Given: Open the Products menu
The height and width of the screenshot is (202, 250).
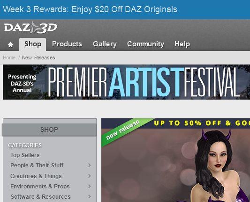Looking at the screenshot, I should click(67, 44).
